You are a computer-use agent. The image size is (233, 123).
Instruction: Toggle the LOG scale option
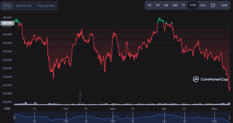(224, 5)
